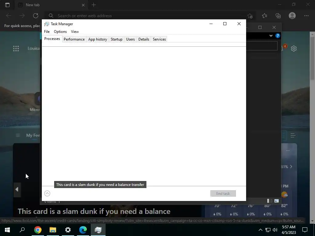Minimize the Task Manager window
The image size is (315, 236).
point(211,24)
